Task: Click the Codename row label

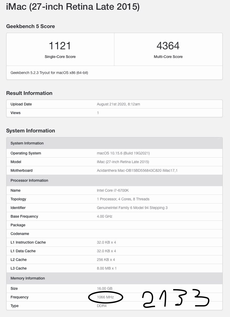Action: tap(20, 234)
